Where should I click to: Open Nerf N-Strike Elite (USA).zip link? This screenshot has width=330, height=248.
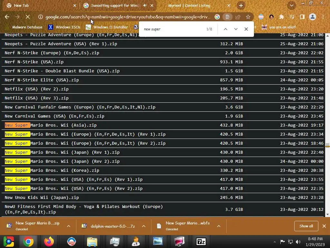click(x=42, y=80)
